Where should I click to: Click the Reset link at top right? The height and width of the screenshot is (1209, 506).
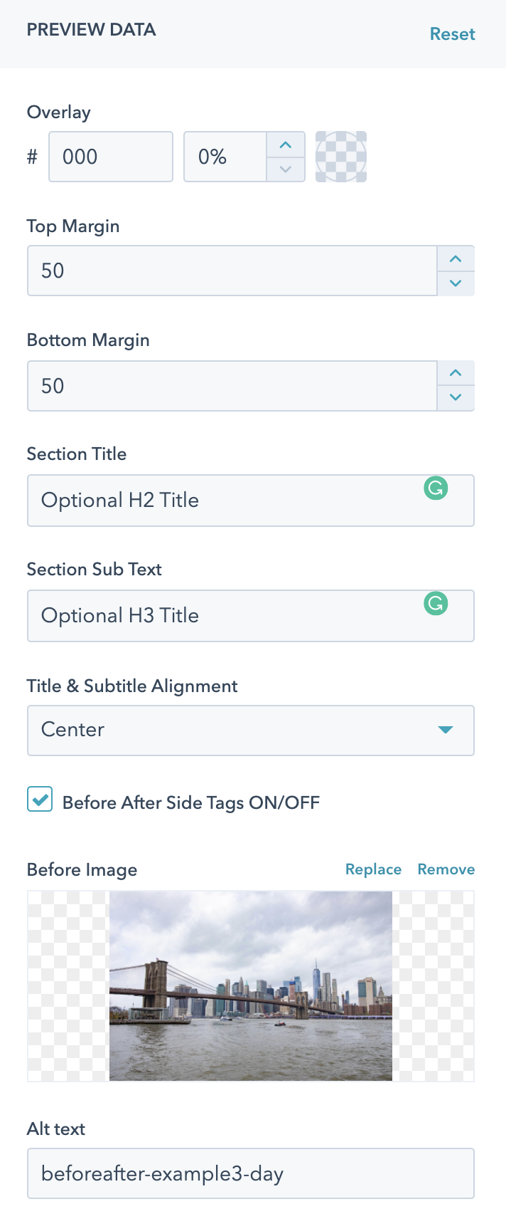452,33
